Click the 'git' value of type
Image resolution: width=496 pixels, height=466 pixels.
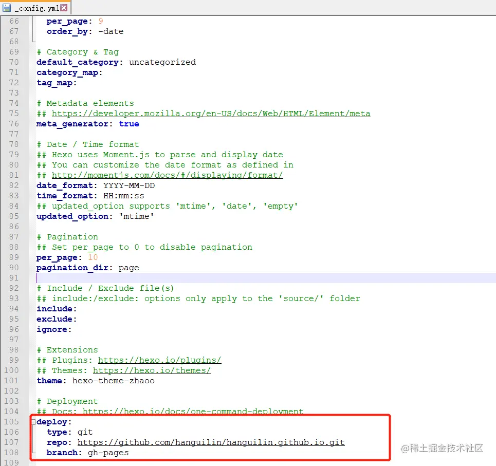pyautogui.click(x=85, y=432)
